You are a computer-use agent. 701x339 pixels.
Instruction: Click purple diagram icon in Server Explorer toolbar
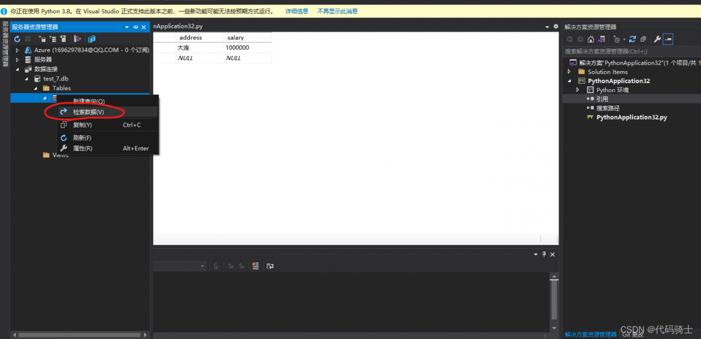[x=77, y=39]
